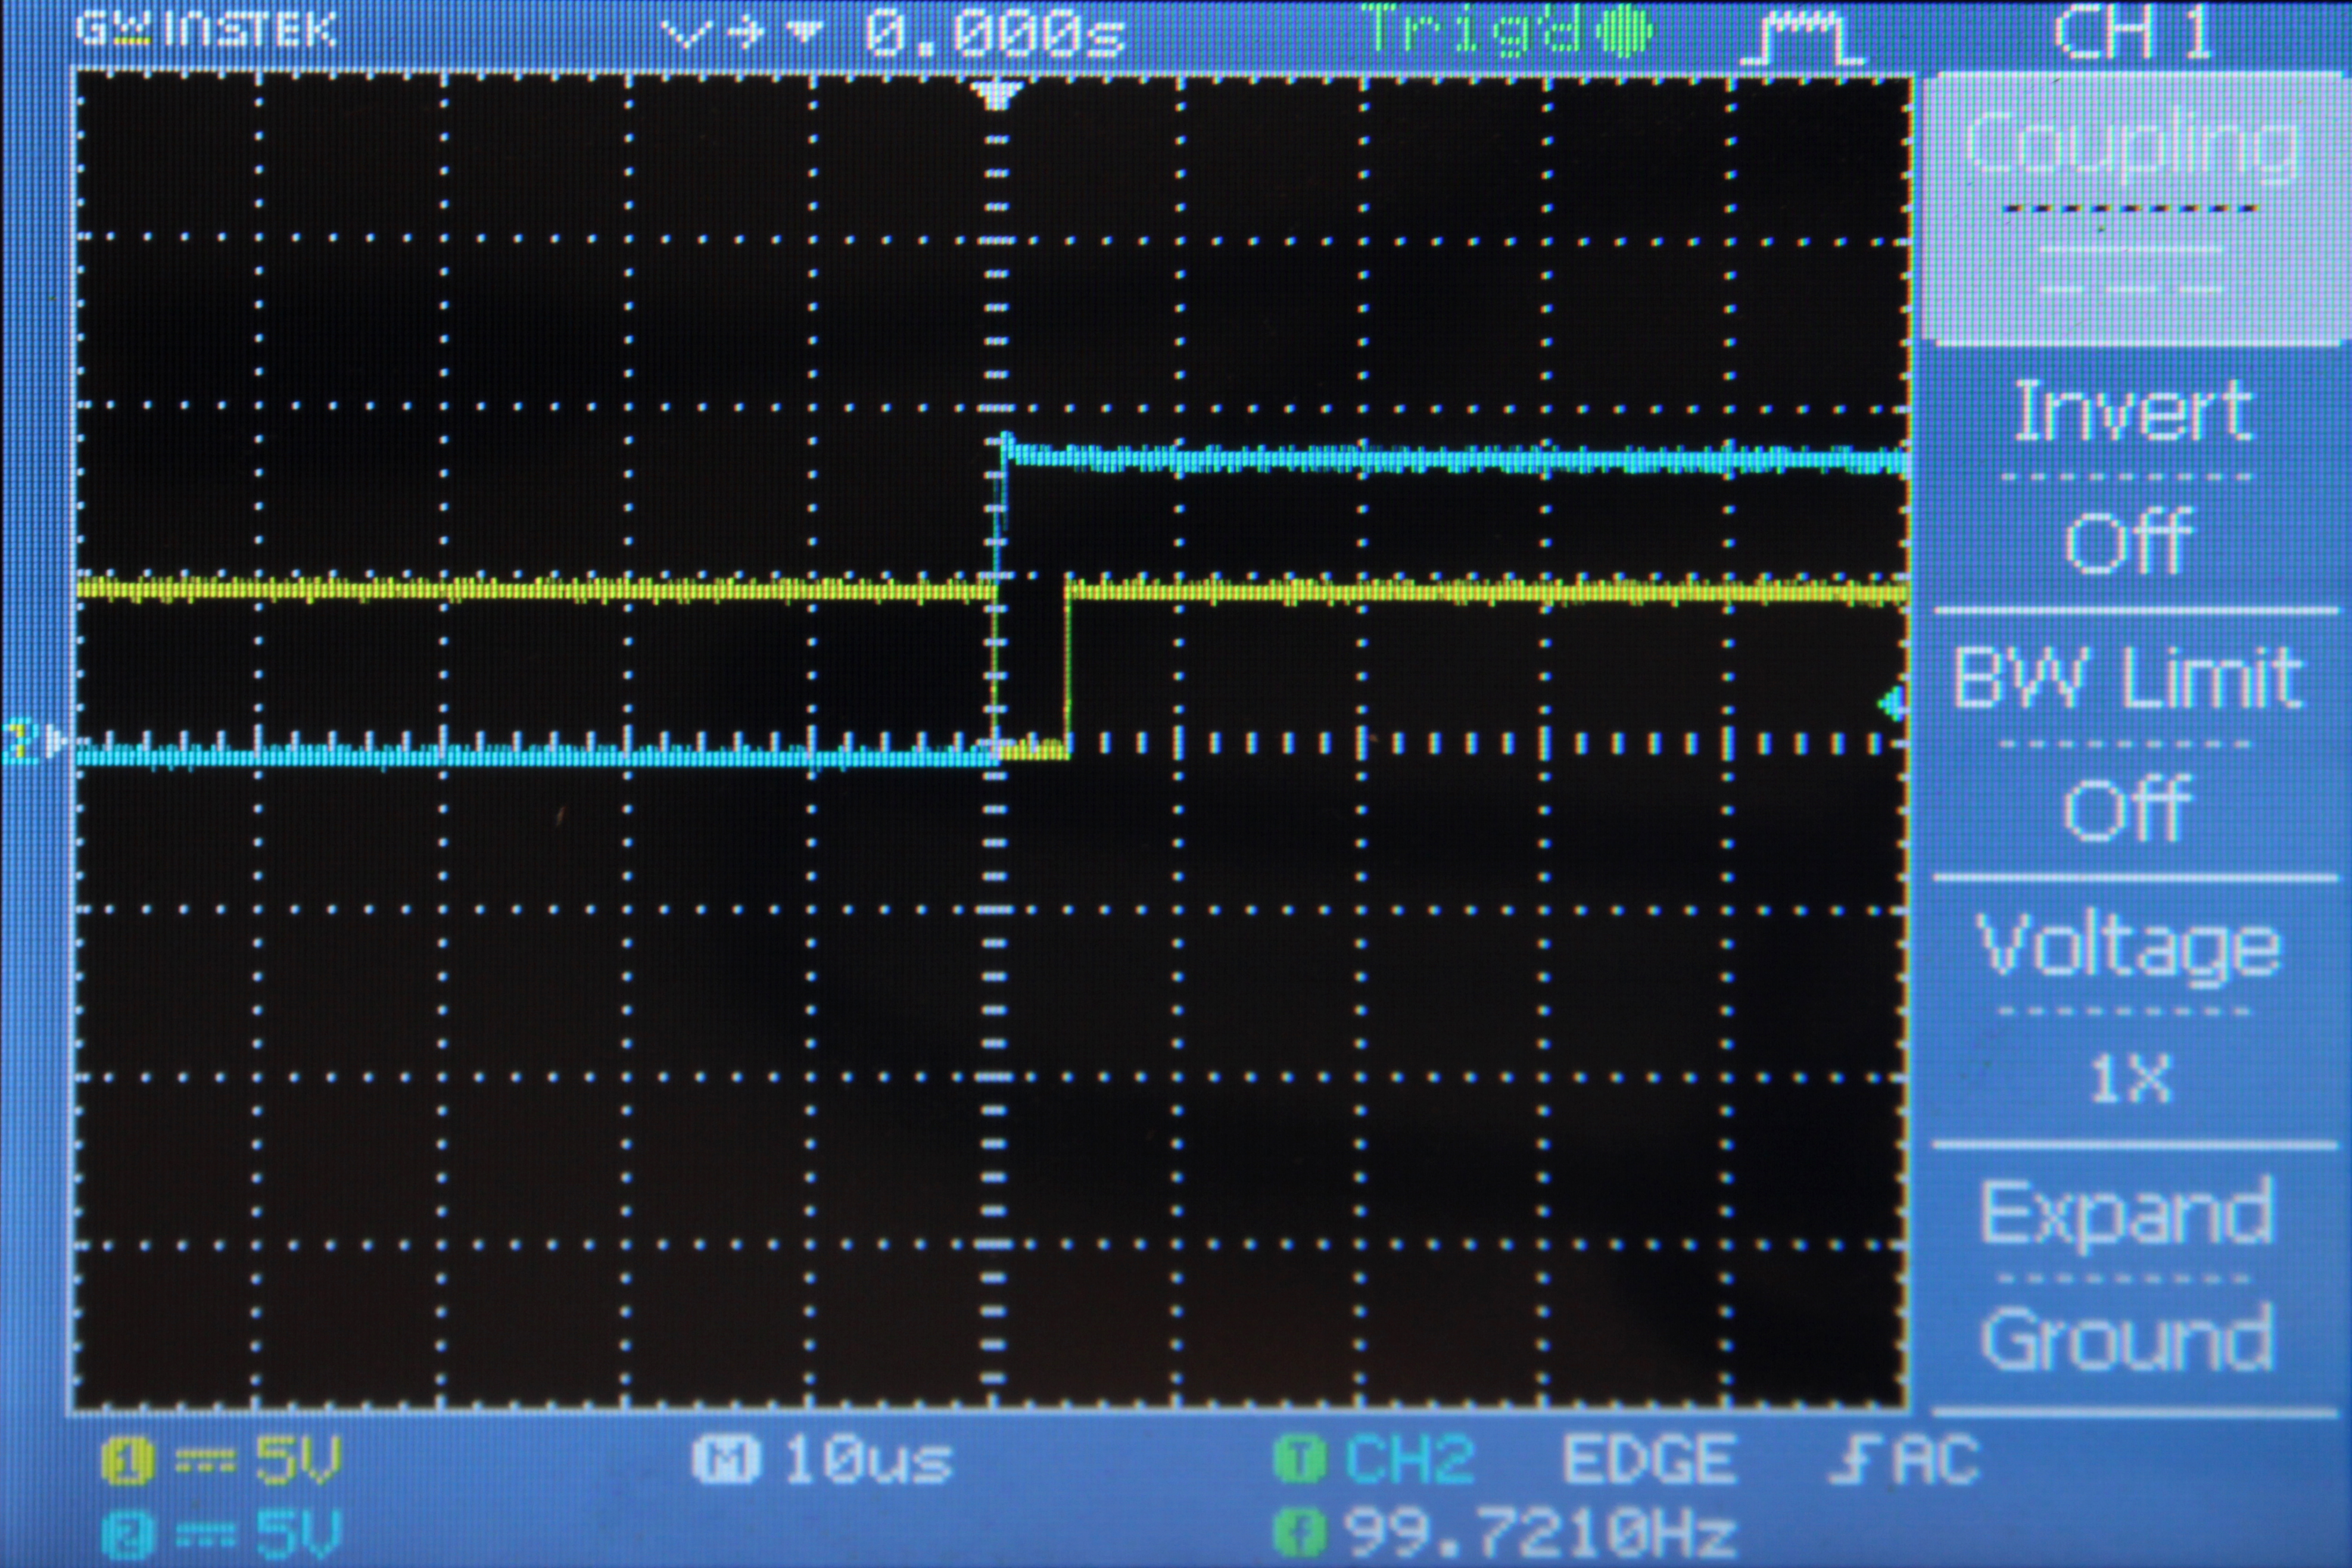The image size is (2352, 1568).
Task: Click the AC trigger coupling label
Action: pos(1936,1460)
